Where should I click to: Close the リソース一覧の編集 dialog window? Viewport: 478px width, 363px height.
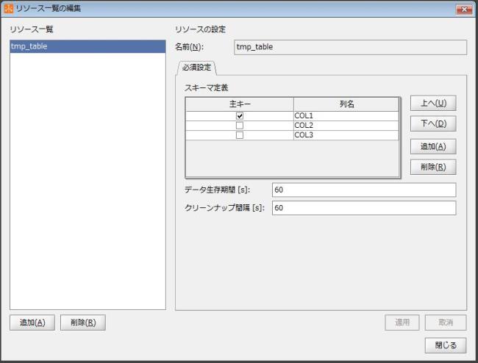[463, 8]
